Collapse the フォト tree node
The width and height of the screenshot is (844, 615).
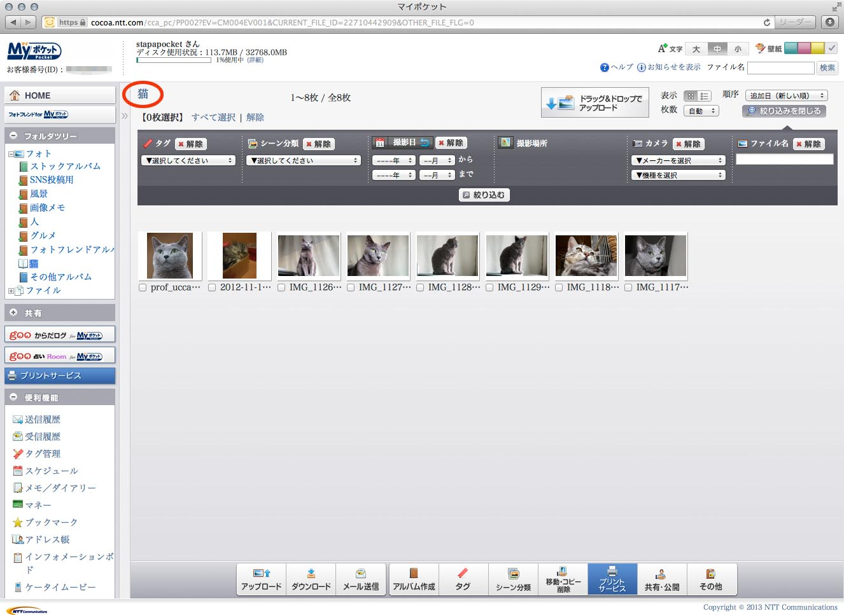(x=11, y=154)
